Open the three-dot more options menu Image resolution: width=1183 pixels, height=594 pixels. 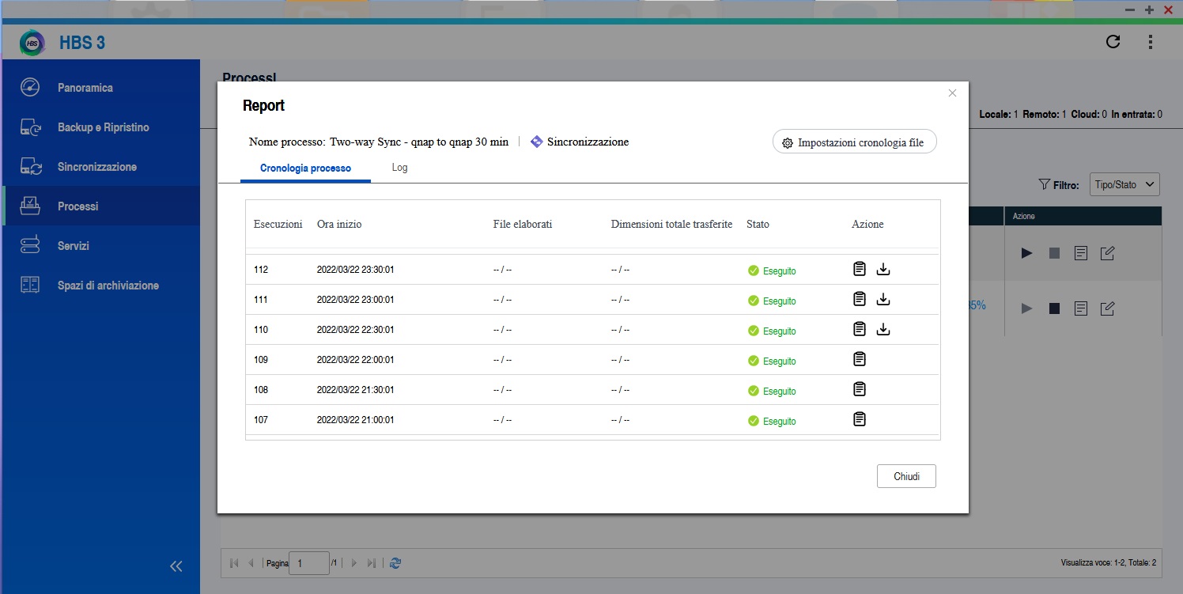click(x=1150, y=42)
